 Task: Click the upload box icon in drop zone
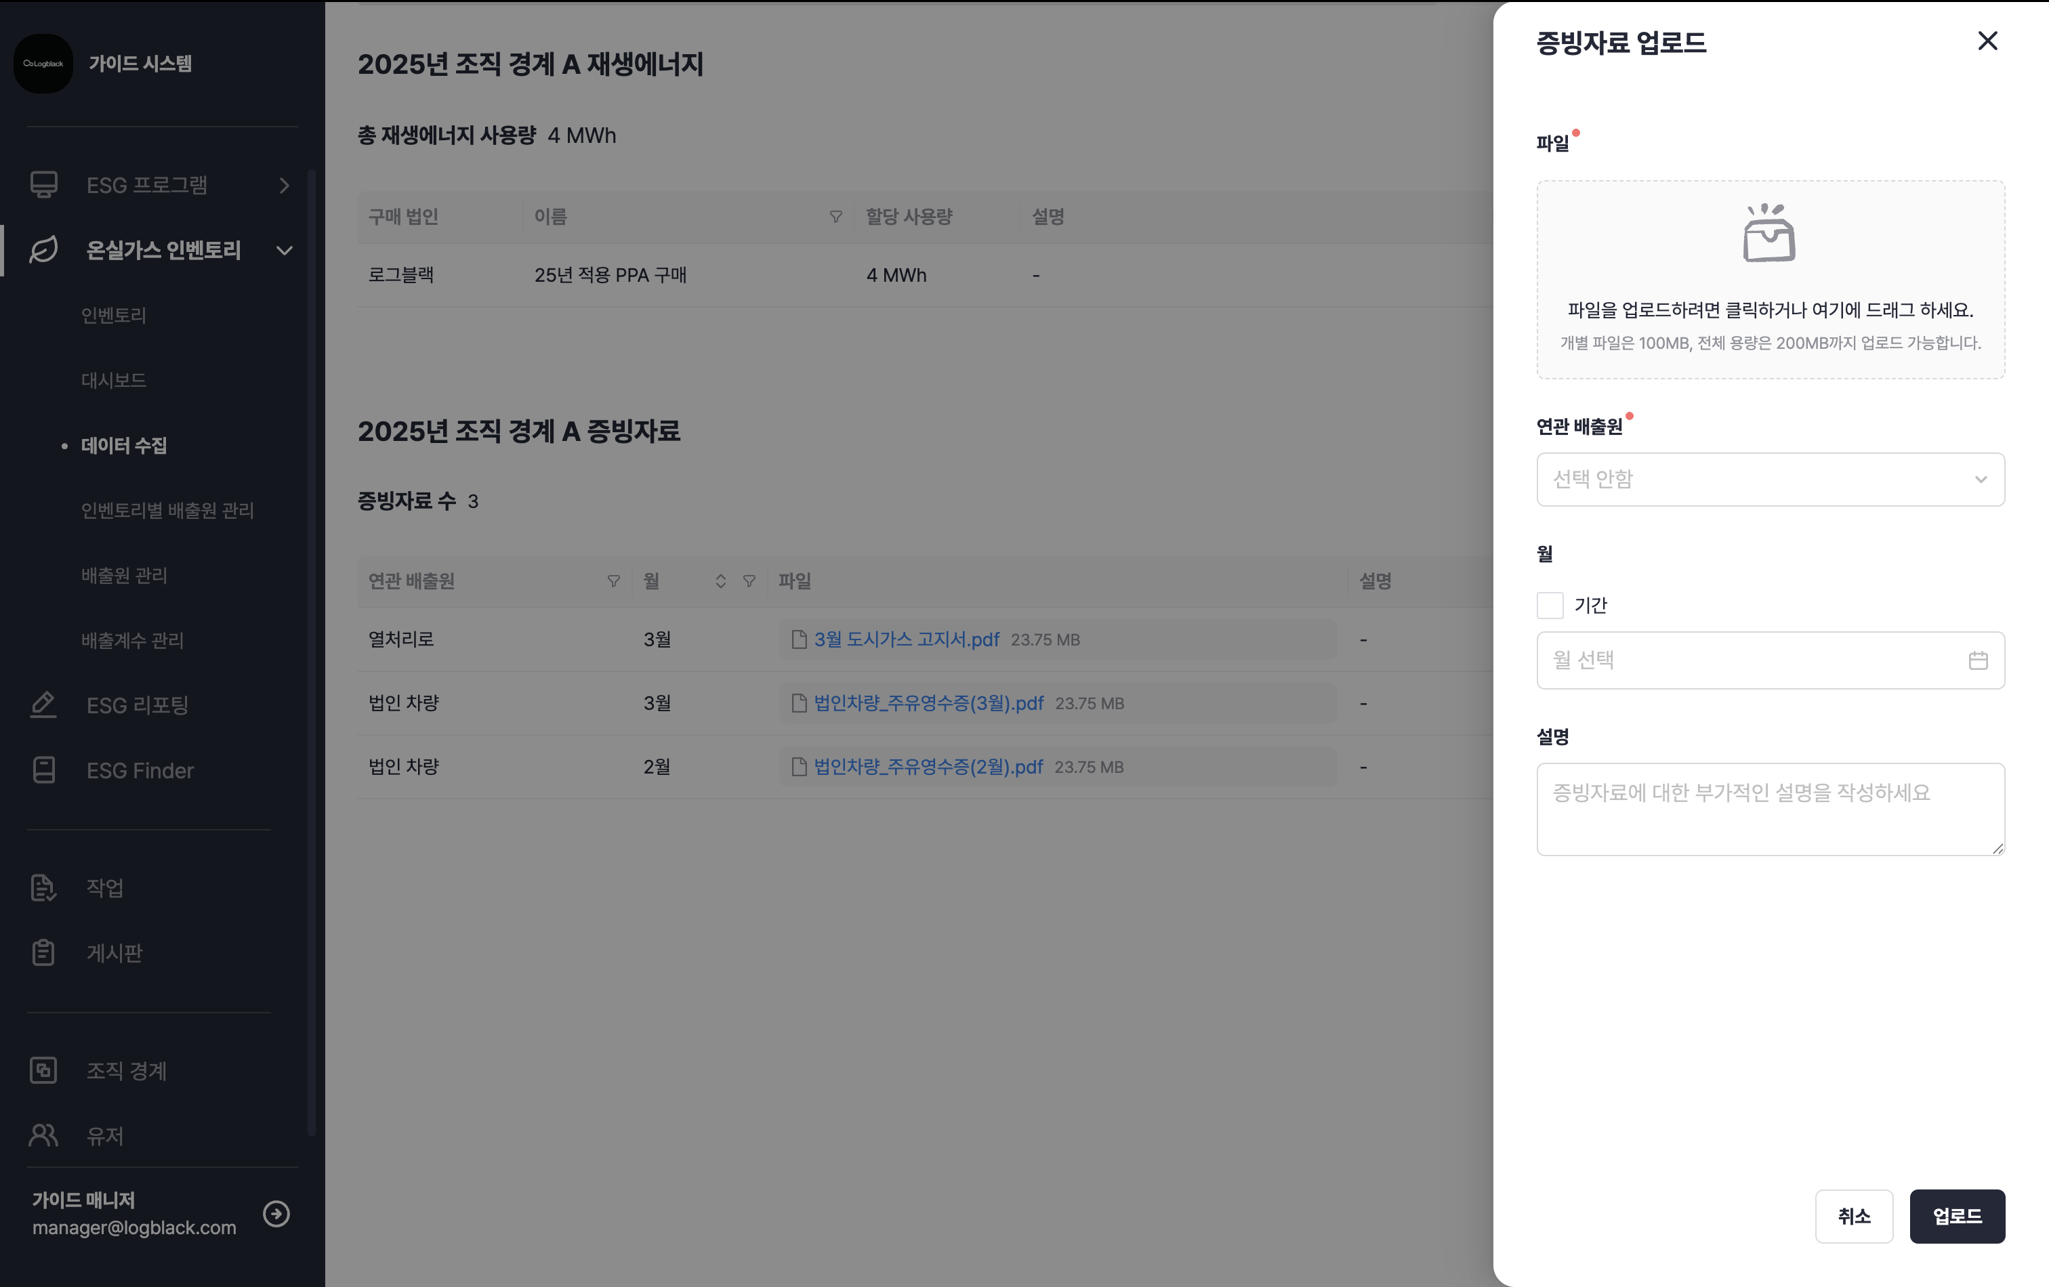coord(1769,233)
